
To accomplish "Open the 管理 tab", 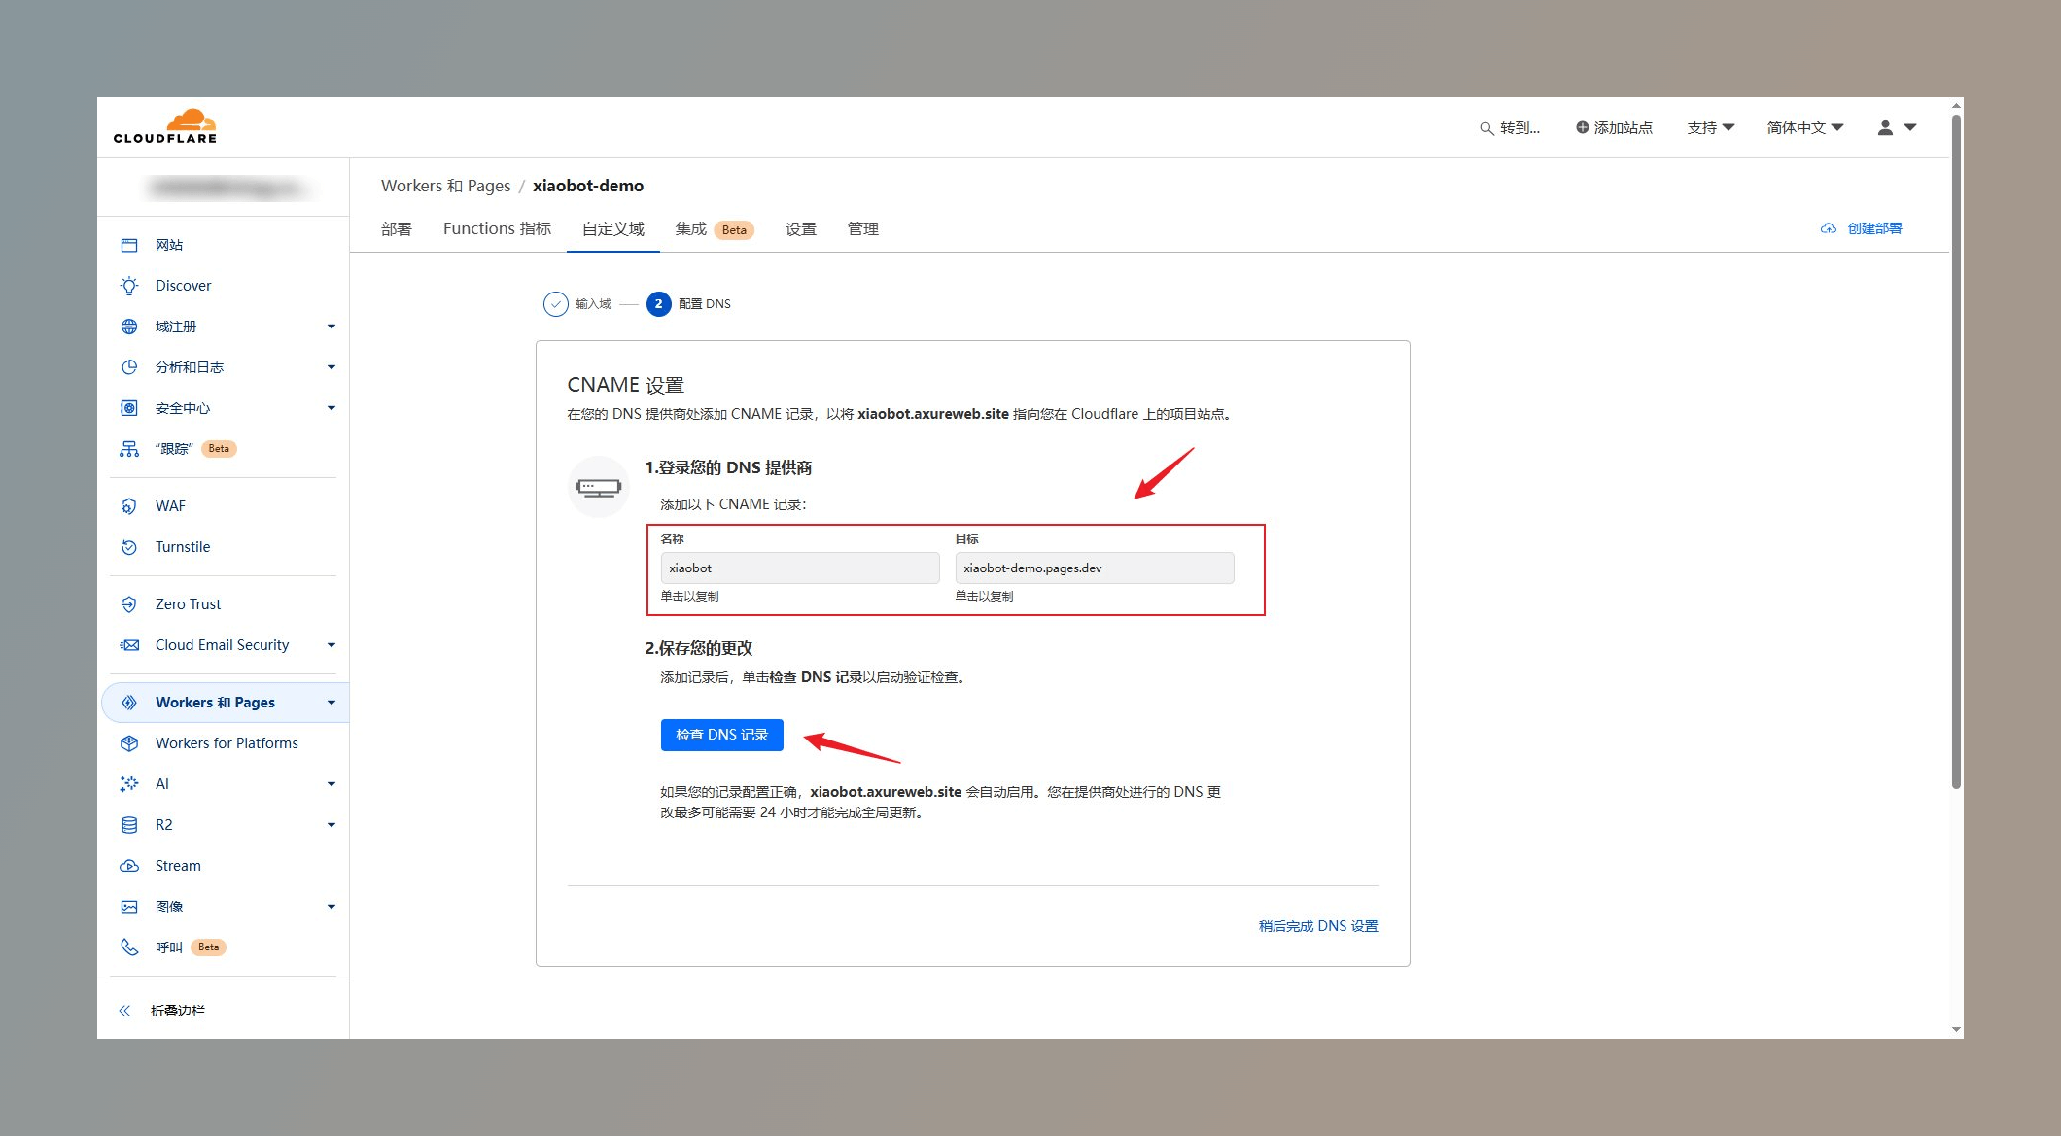I will pyautogui.click(x=863, y=229).
